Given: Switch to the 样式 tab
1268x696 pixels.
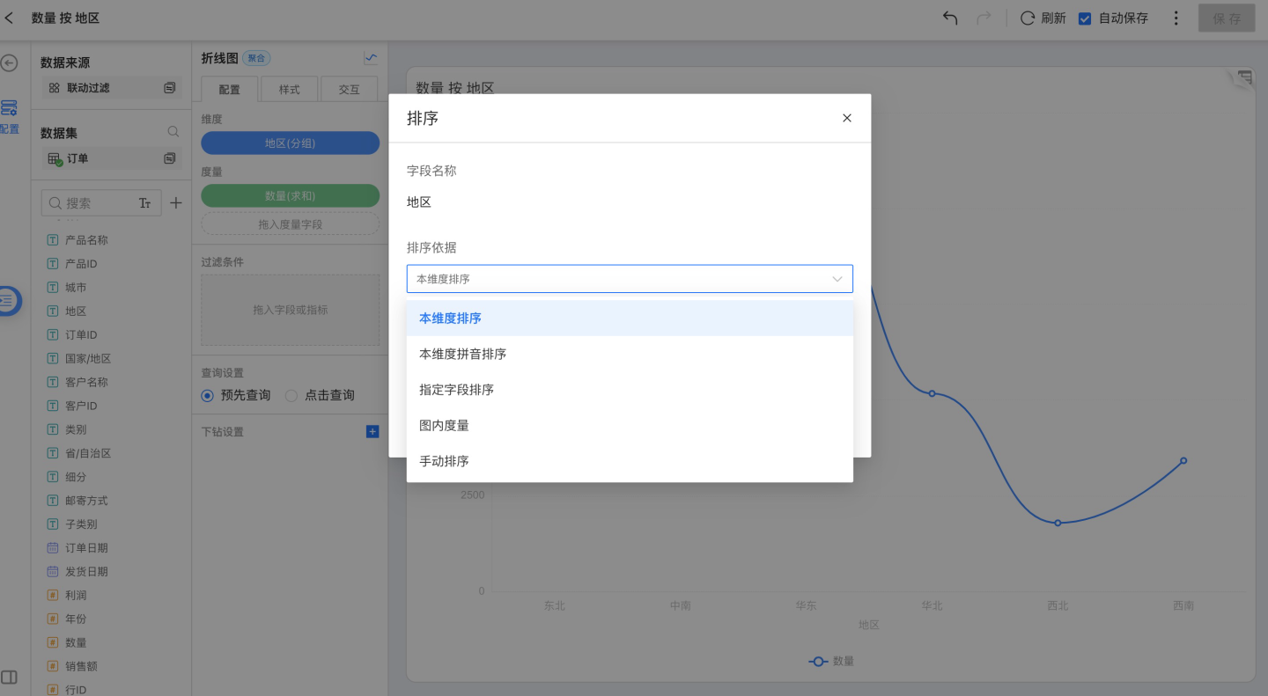Looking at the screenshot, I should click(x=290, y=90).
